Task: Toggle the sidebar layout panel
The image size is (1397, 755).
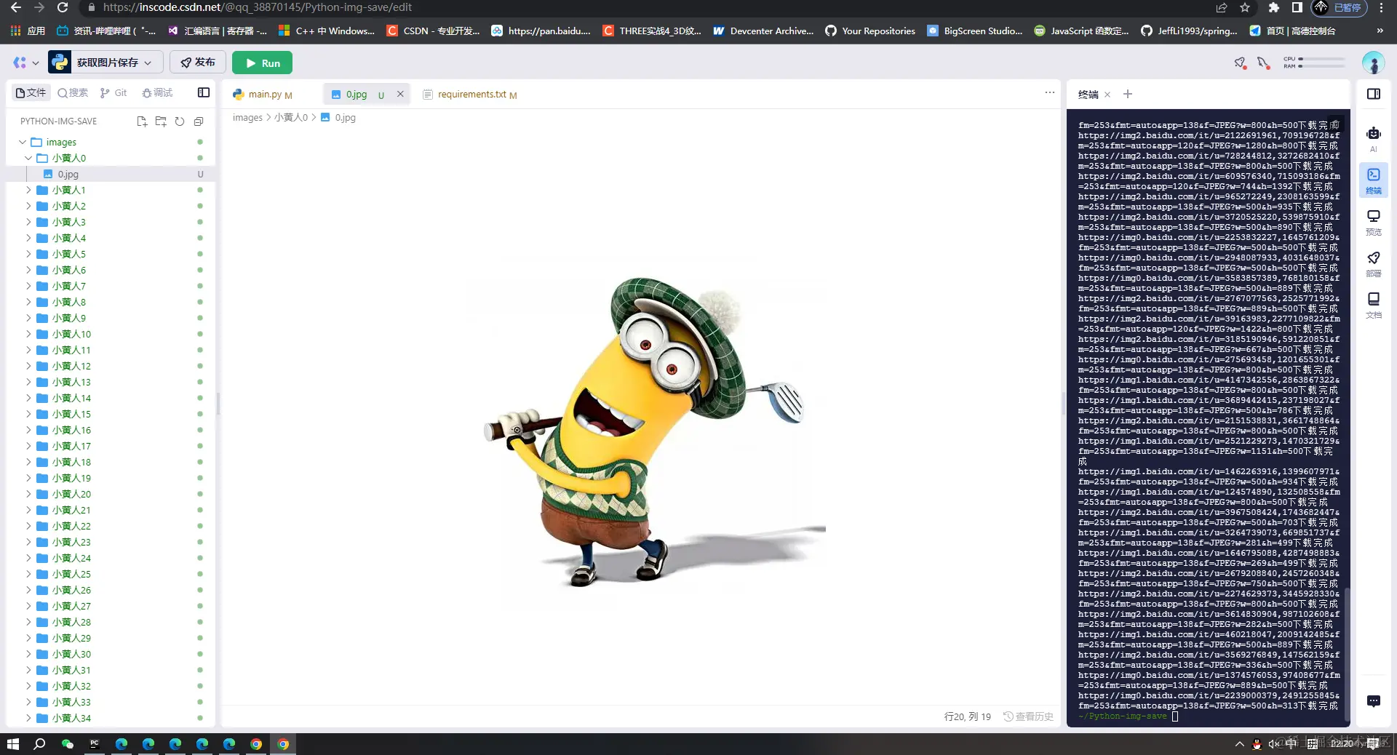Action: 203,92
